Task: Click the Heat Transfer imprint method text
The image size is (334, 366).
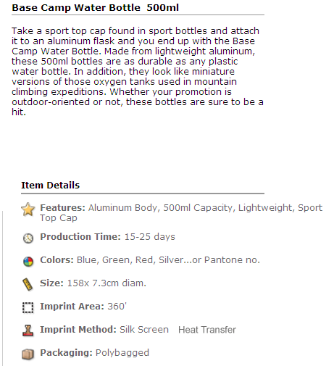Action: click(x=207, y=330)
